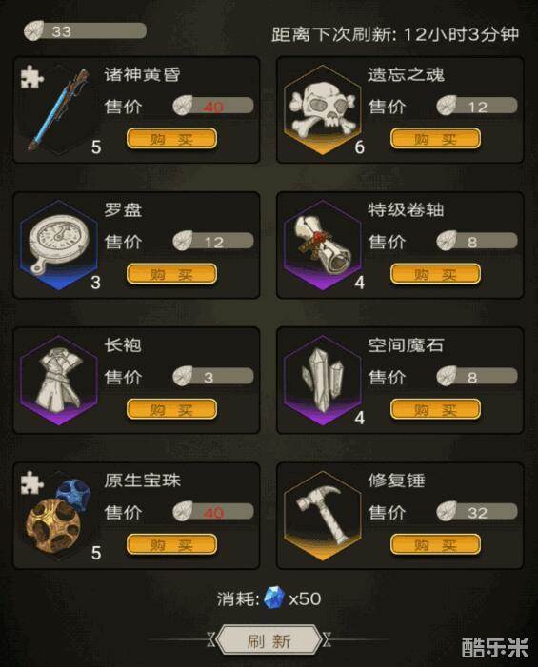Tap the puzzle piece badge on 原生宝珠
The width and height of the screenshot is (538, 667).
31,482
